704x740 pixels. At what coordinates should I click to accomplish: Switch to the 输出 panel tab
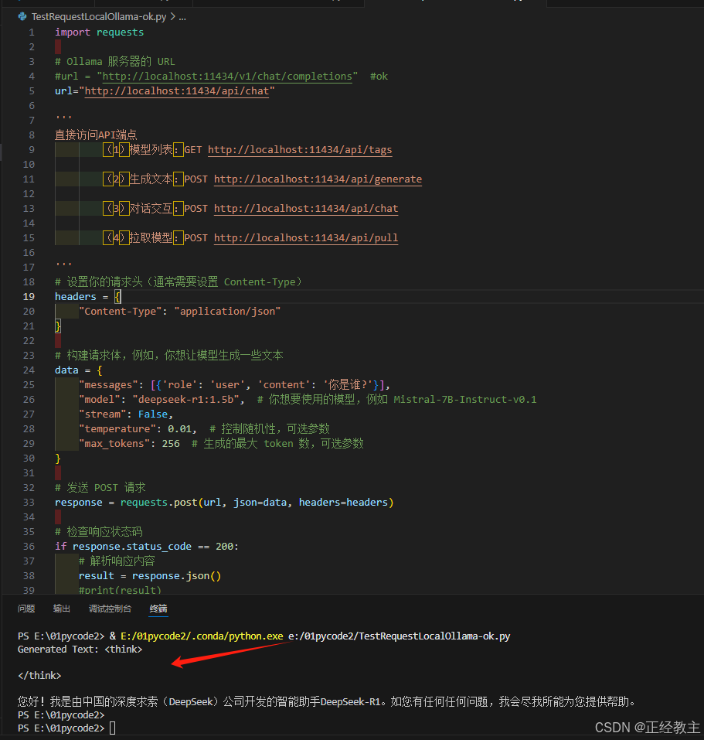pyautogui.click(x=61, y=609)
